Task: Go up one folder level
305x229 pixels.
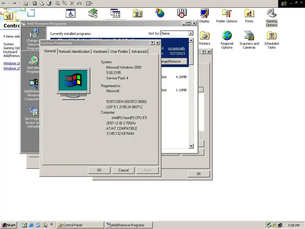Action: coord(26,3)
